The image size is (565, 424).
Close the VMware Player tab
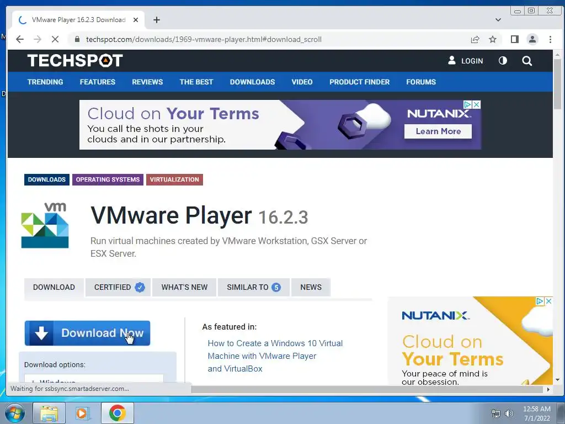tap(136, 20)
